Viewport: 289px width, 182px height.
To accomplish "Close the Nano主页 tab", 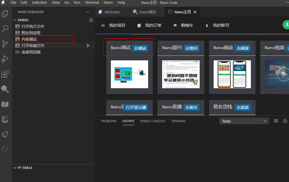I will point(195,12).
